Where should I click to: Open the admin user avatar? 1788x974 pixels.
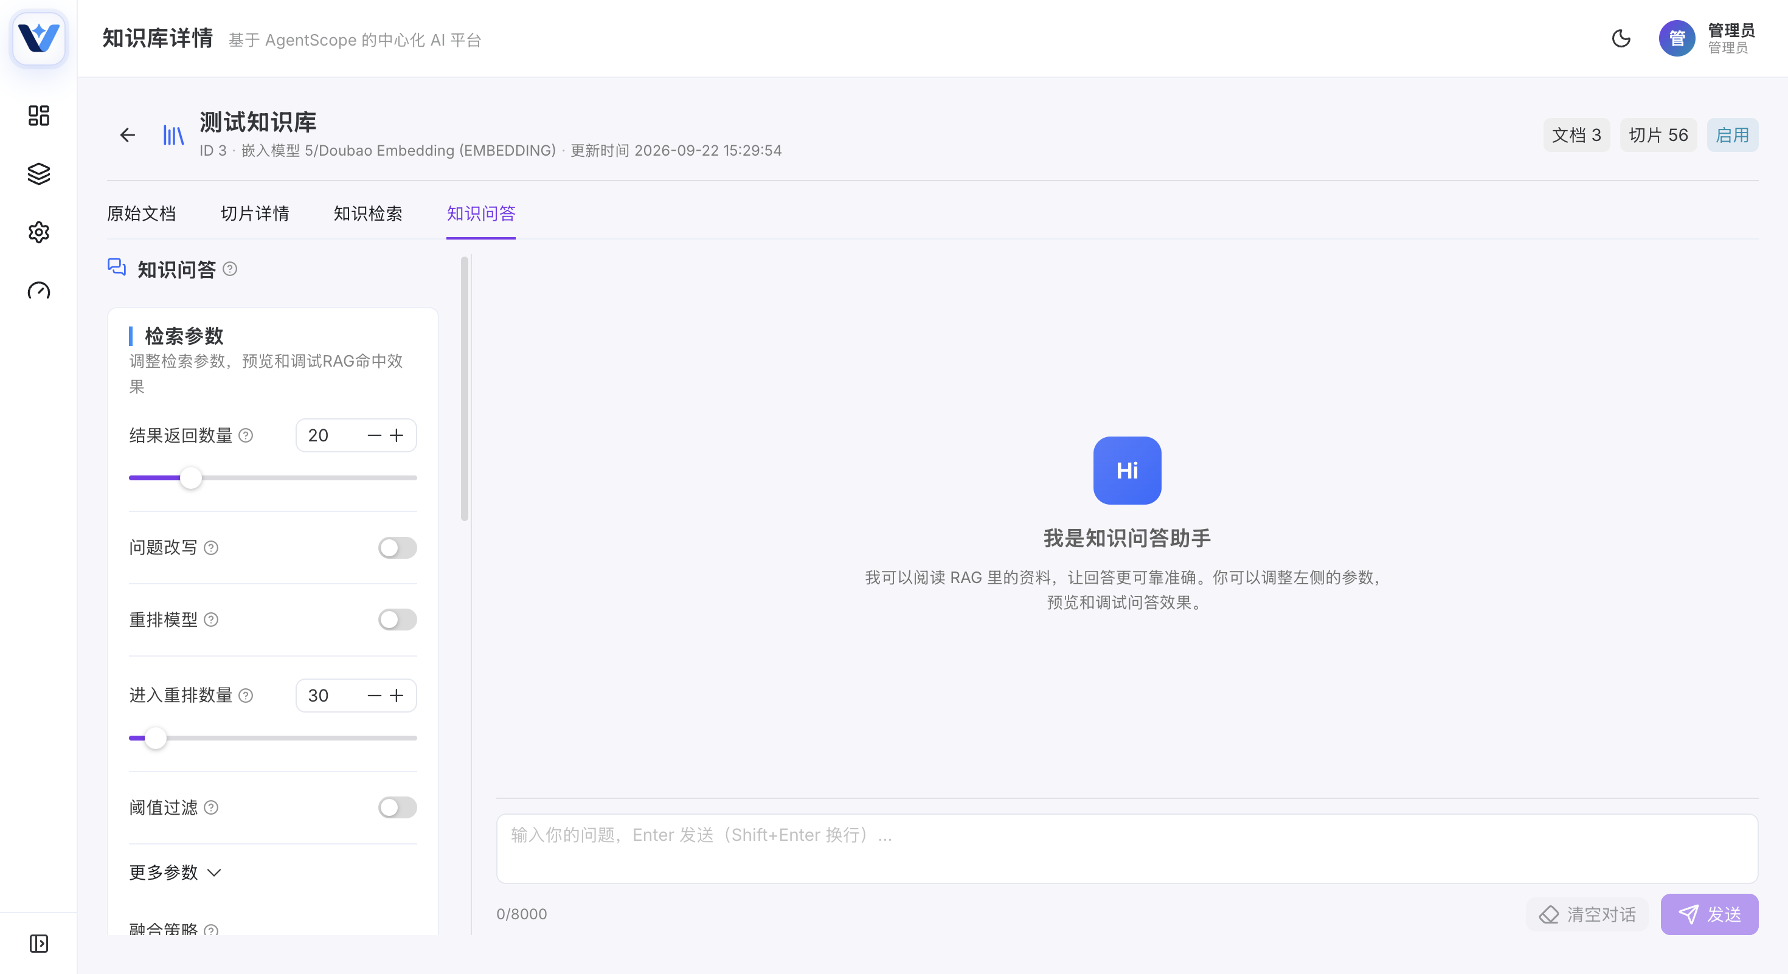pyautogui.click(x=1677, y=38)
